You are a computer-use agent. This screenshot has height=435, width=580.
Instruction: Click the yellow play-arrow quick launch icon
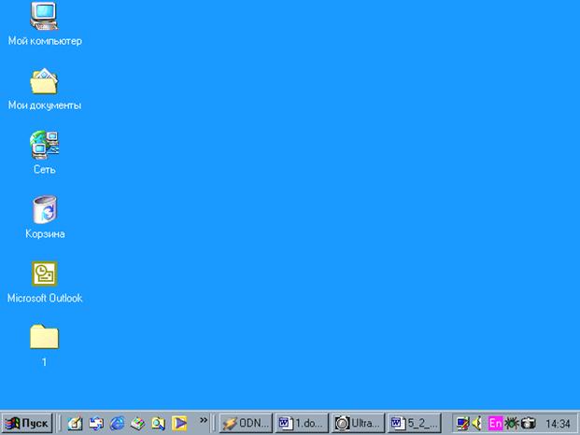179,423
